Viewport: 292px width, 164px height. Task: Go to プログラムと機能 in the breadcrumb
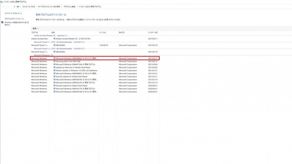(x=69, y=7)
